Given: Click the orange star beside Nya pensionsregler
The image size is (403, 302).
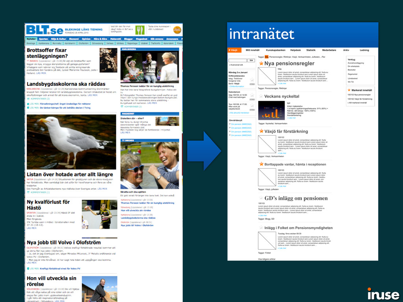Looking at the screenshot, I should [261, 63].
